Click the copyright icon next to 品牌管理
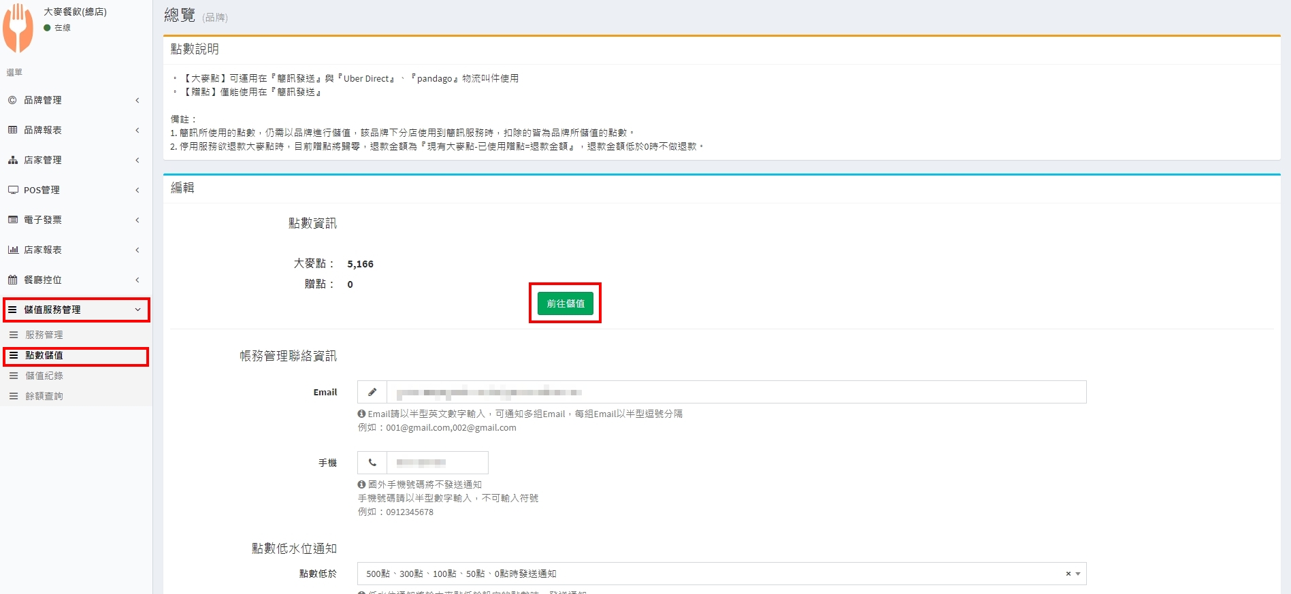Image resolution: width=1291 pixels, height=594 pixels. click(x=12, y=100)
